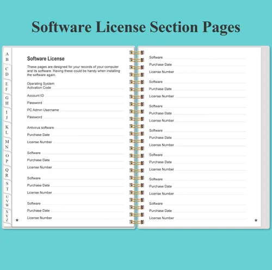Click the Activation Code line

[76, 87]
